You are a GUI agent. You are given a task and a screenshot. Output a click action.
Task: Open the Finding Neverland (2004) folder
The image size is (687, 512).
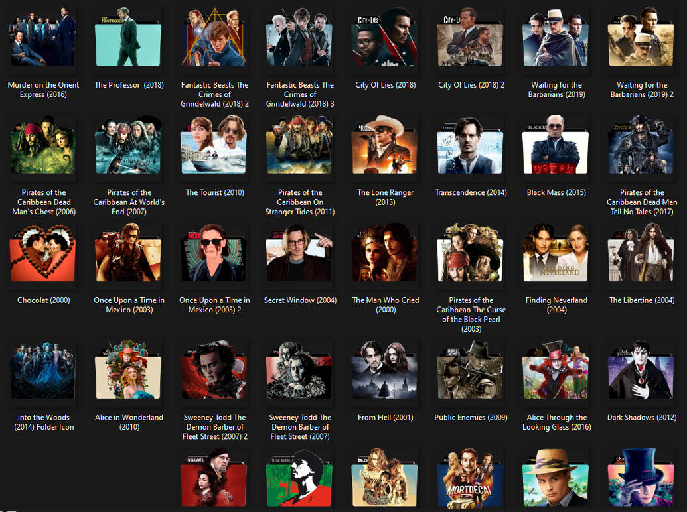556,253
